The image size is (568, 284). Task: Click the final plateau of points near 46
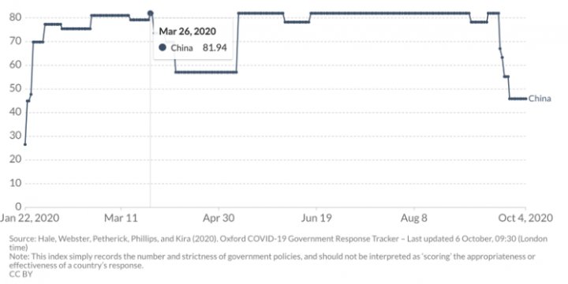tap(518, 99)
